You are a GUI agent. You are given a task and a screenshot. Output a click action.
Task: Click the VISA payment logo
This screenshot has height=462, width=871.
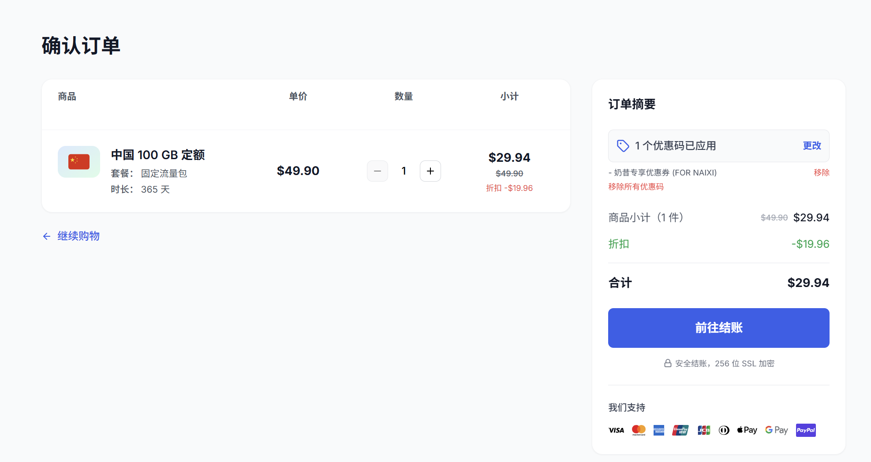click(x=616, y=430)
